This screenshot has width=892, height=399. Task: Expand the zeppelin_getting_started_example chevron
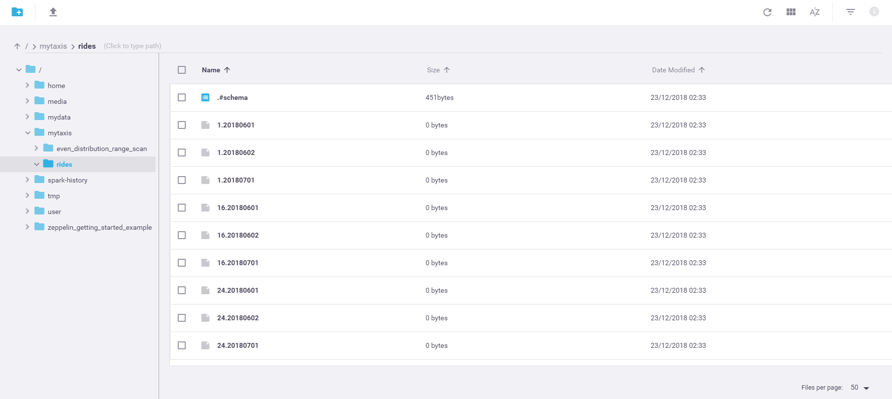(x=28, y=227)
